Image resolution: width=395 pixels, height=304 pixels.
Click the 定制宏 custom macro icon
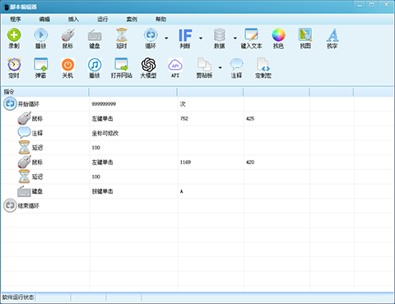(263, 65)
